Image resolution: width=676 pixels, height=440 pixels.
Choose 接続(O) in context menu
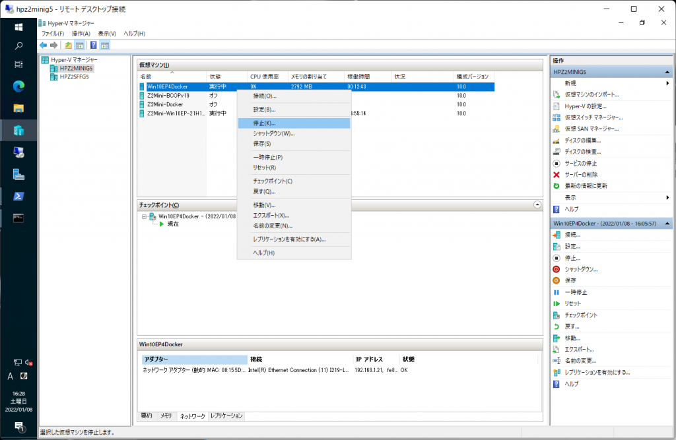[294, 96]
